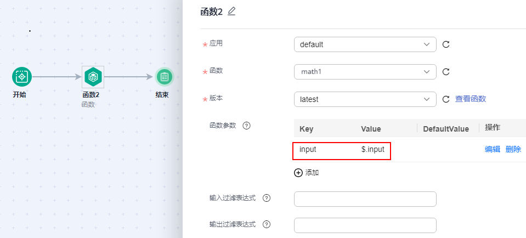Refresh the 应用 application list

tap(446, 44)
